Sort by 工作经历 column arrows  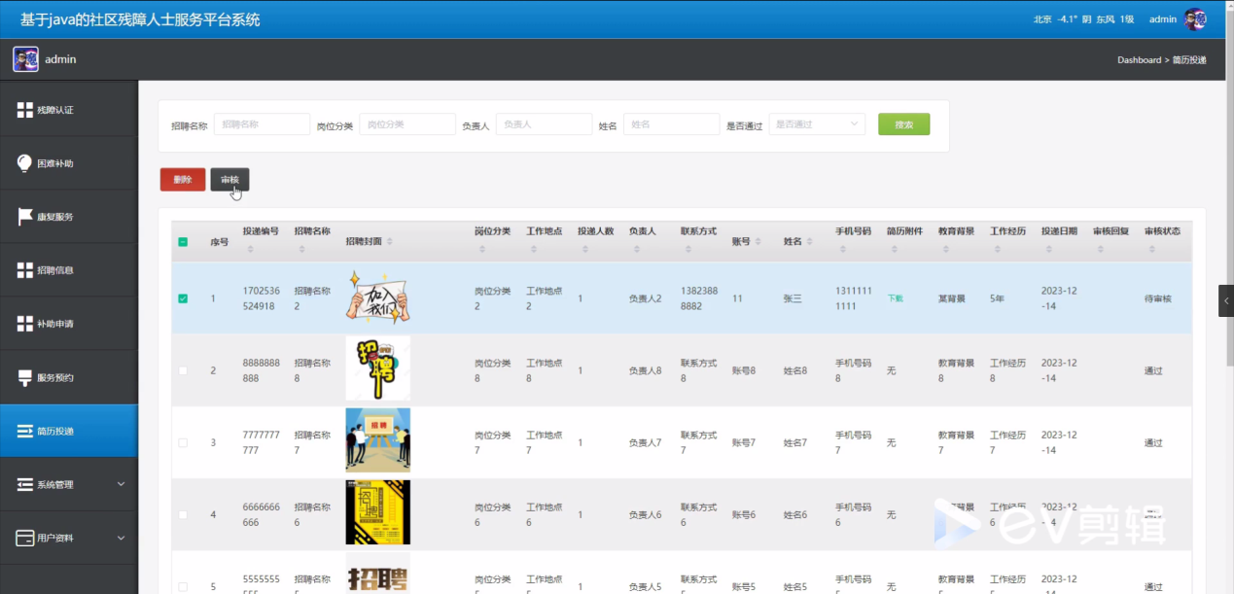point(998,250)
